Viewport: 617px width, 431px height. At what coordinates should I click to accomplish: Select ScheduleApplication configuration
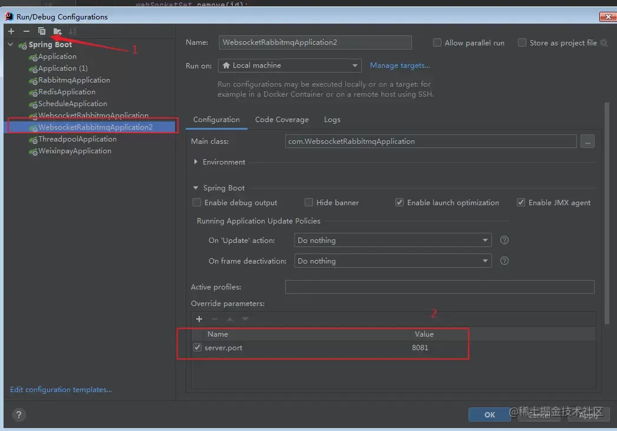pos(72,104)
